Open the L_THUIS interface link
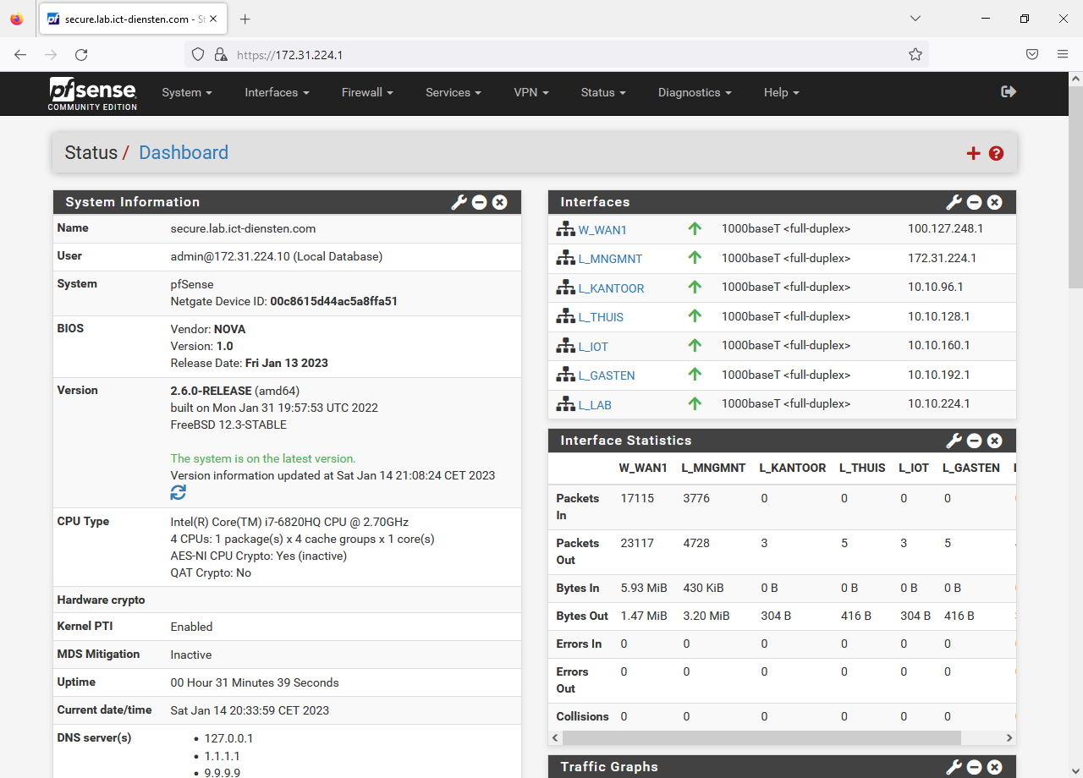 (601, 317)
